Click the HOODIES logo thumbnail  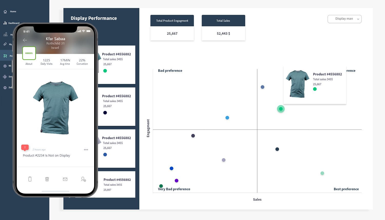[29, 53]
